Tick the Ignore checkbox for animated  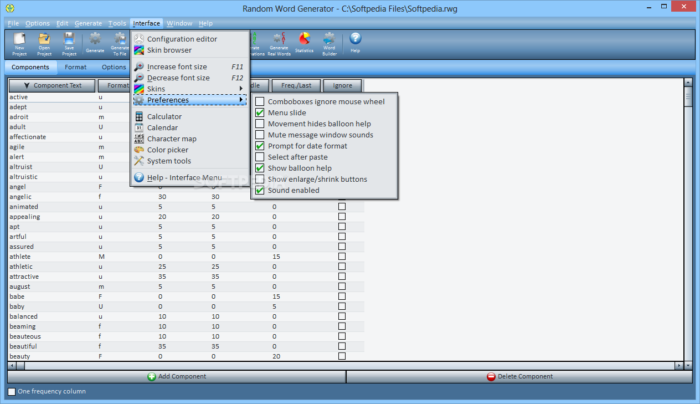(342, 207)
